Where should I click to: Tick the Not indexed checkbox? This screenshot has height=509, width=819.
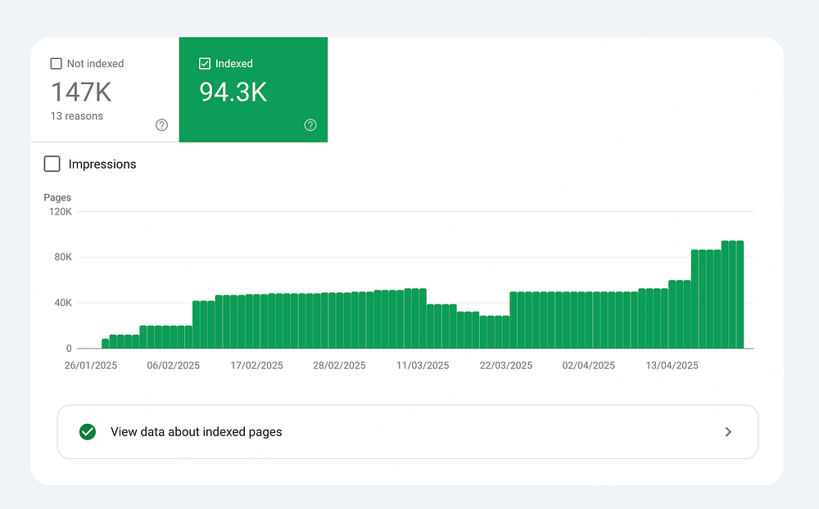[56, 64]
